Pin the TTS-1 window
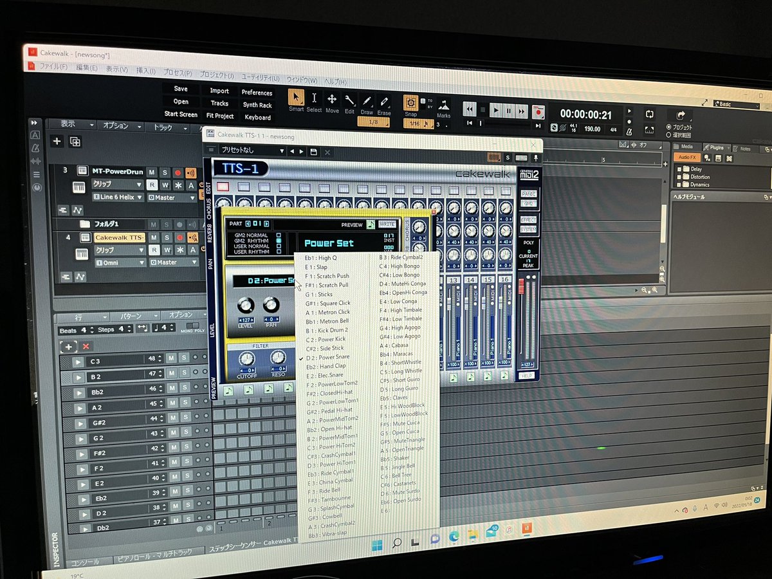This screenshot has height=579, width=772. [x=535, y=158]
